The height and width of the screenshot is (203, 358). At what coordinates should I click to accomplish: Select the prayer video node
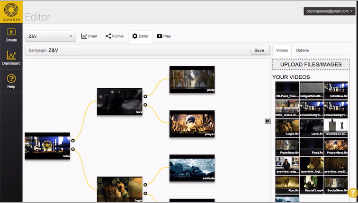pyautogui.click(x=192, y=124)
